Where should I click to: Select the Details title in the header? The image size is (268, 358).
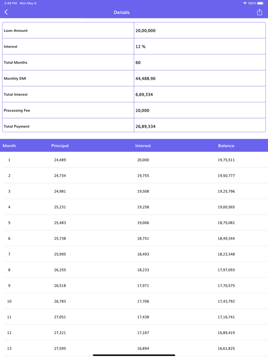point(121,12)
